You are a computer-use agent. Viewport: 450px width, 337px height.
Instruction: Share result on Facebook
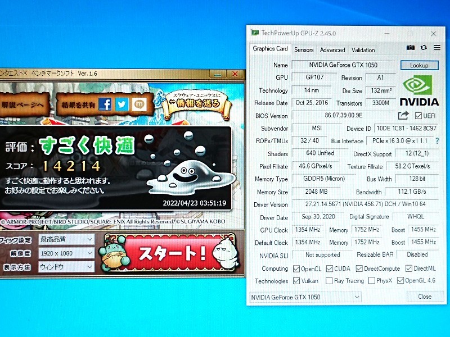coord(105,104)
